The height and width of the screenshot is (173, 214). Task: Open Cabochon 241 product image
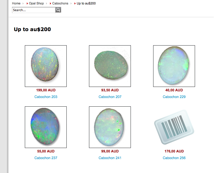110,127
